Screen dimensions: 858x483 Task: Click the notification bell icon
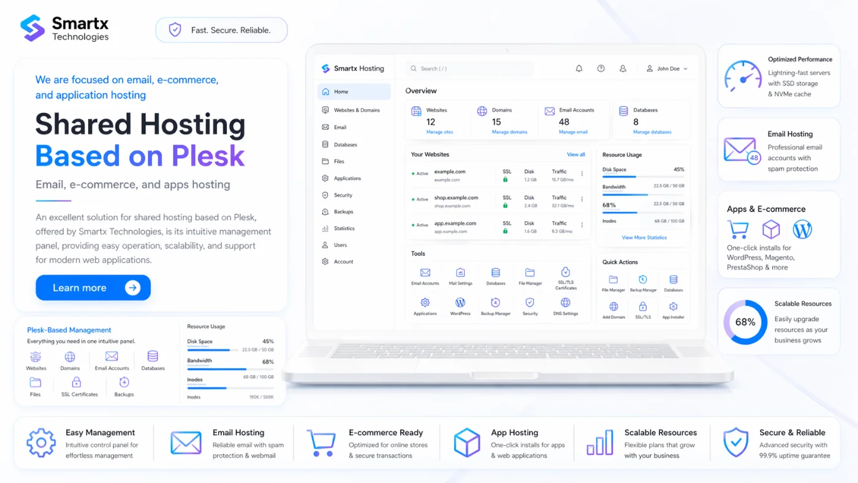click(579, 69)
